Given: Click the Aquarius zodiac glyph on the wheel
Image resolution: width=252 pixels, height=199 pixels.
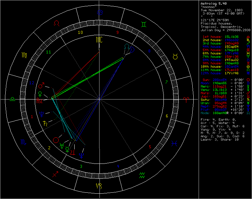Looking at the screenshot, I should point(142,175).
